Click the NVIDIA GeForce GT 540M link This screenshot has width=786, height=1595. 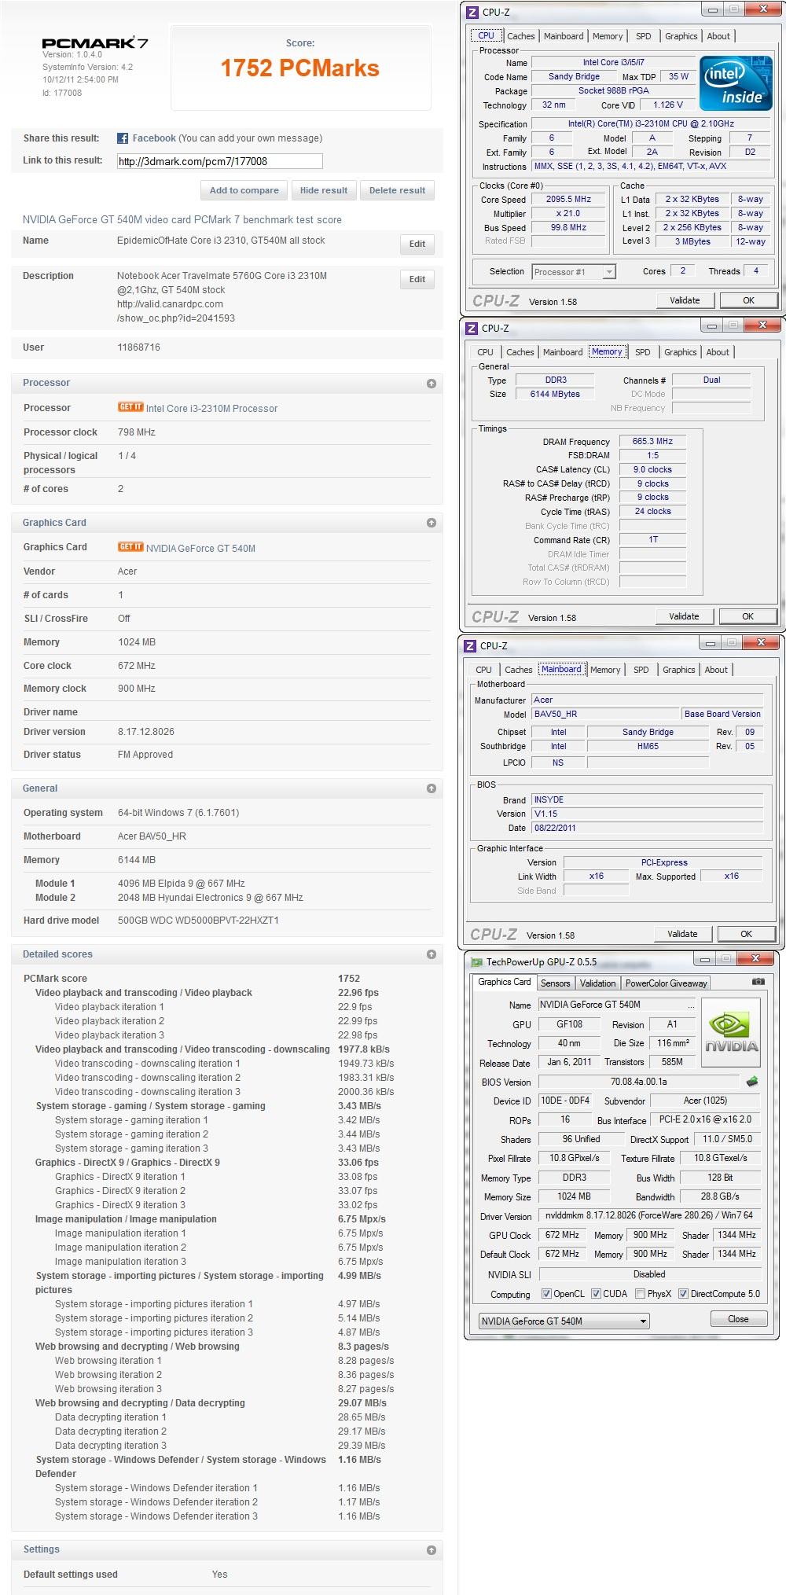200,549
